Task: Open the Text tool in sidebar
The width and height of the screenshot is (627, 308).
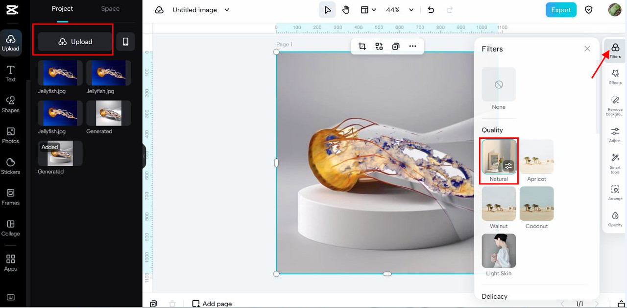Action: 10,73
